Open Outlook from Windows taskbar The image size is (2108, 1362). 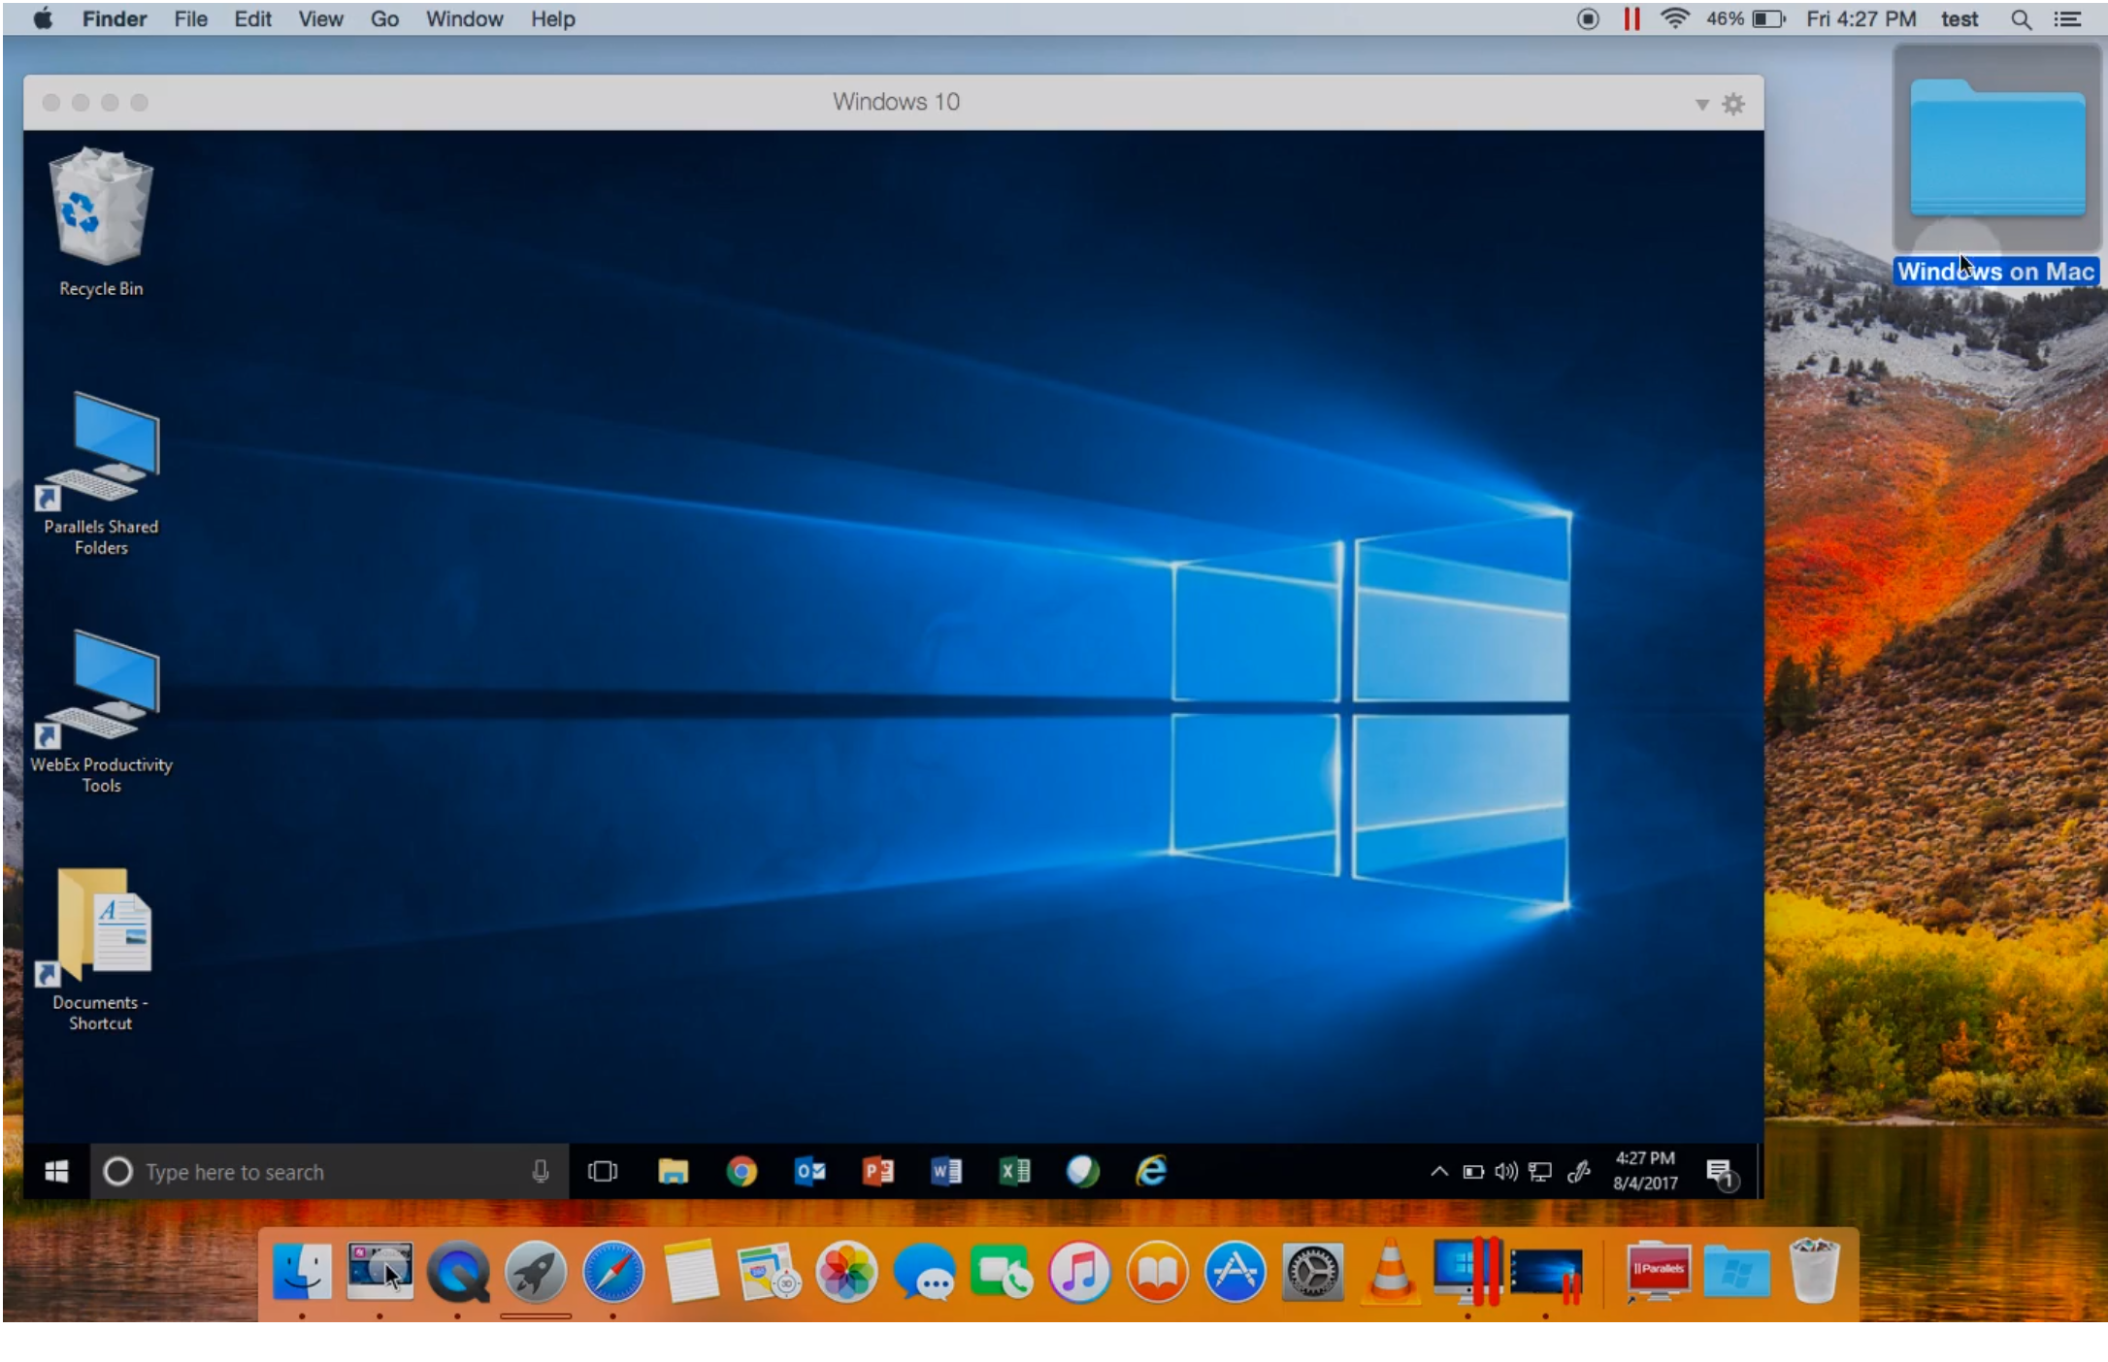pyautogui.click(x=809, y=1172)
